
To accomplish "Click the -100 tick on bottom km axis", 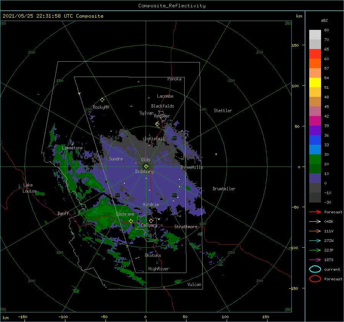I will click(63, 317).
